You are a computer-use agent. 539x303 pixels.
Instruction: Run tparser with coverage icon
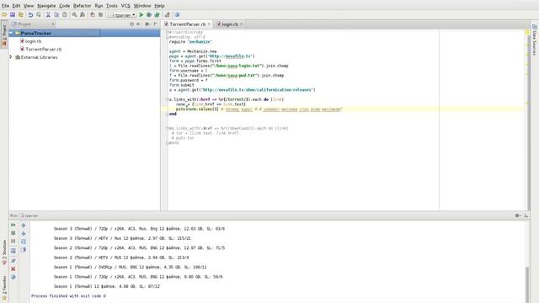[x=157, y=15]
